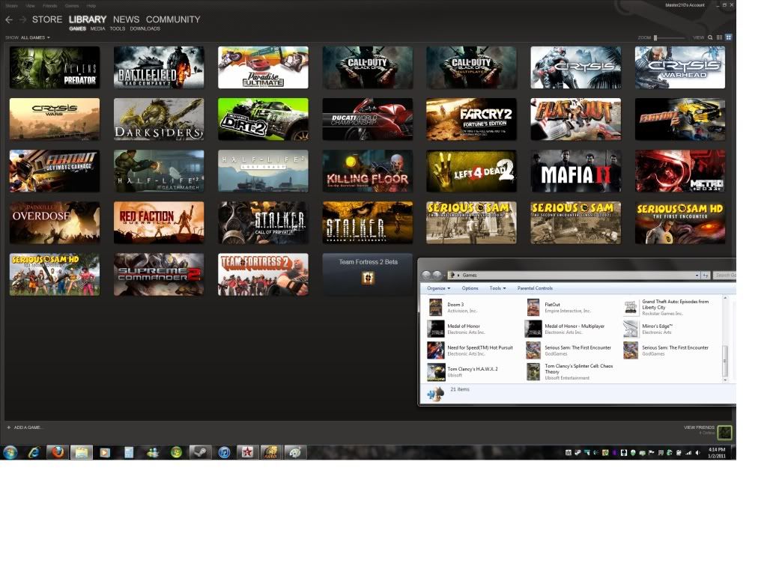Screen dimensions: 767x575
Task: Click the Steam forward arrow
Action: [22, 19]
